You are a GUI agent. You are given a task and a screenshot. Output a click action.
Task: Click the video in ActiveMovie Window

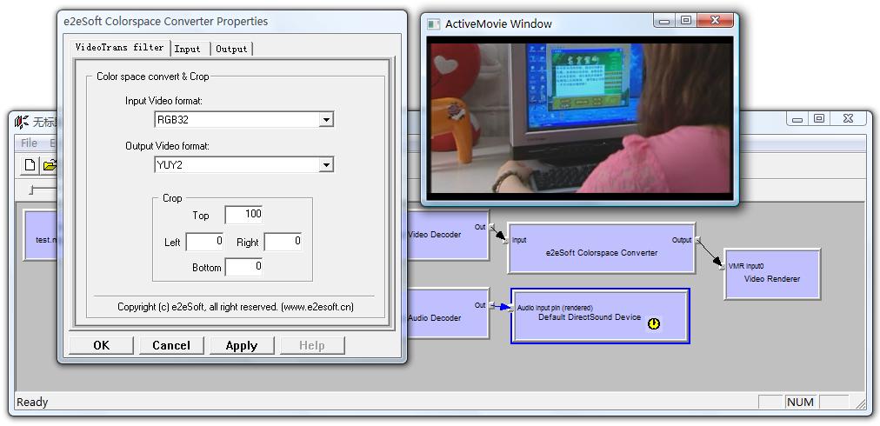coord(580,118)
